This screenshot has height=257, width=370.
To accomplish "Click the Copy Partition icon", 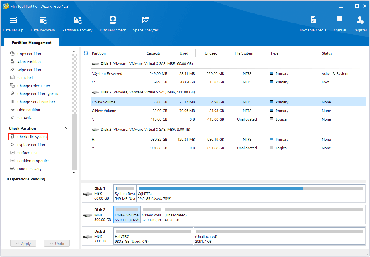I will 12,54.
